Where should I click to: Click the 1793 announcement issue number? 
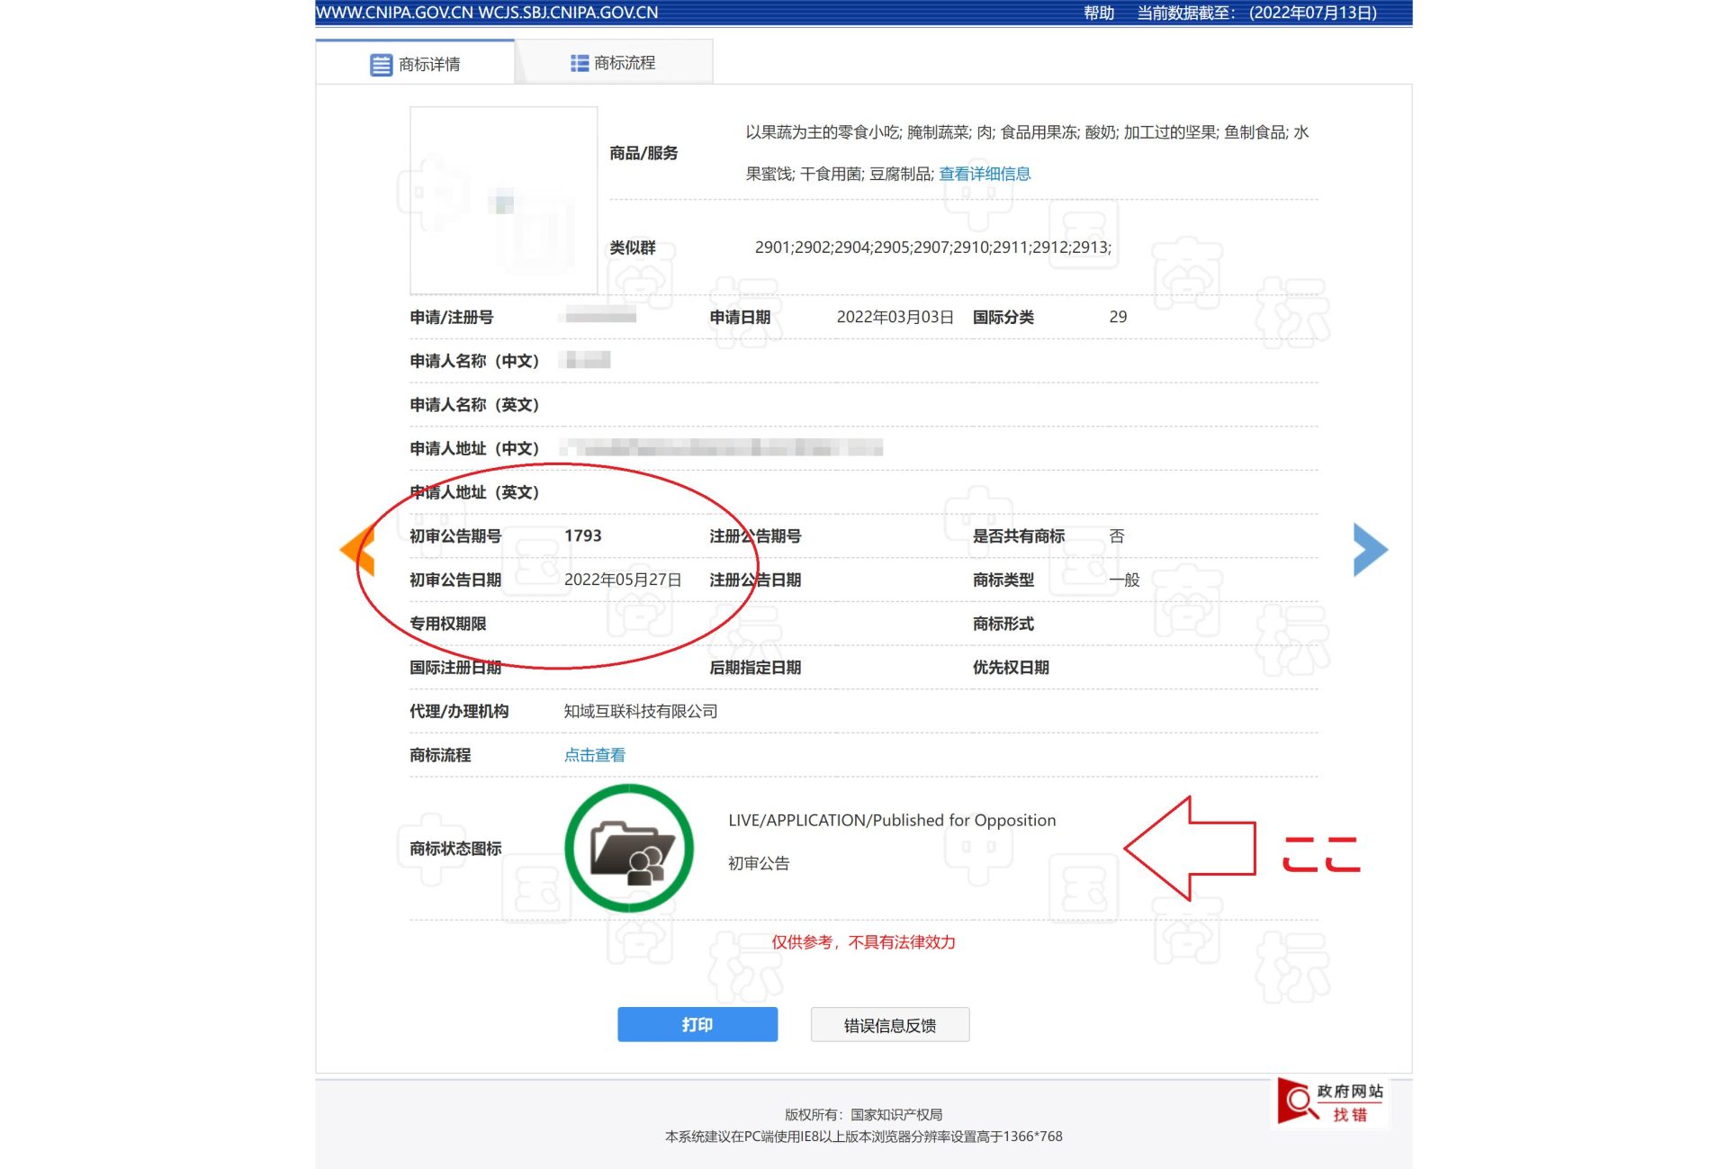[582, 535]
